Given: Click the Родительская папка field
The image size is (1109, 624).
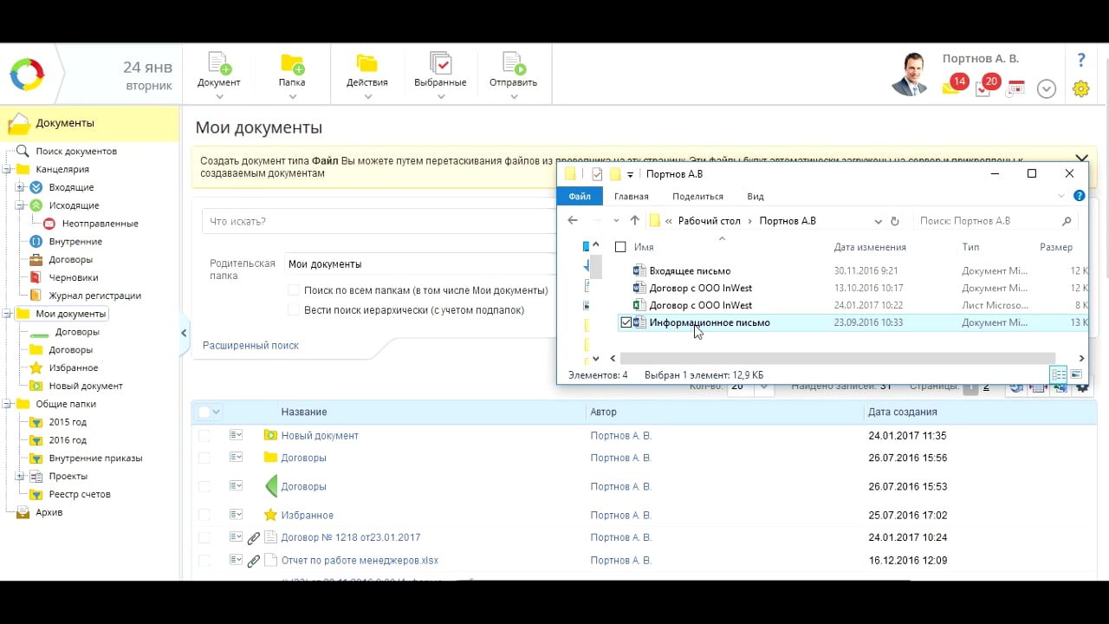Looking at the screenshot, I should [420, 264].
